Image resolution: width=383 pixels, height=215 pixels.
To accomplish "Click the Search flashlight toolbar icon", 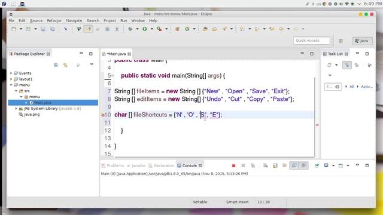I will tap(224, 29).
